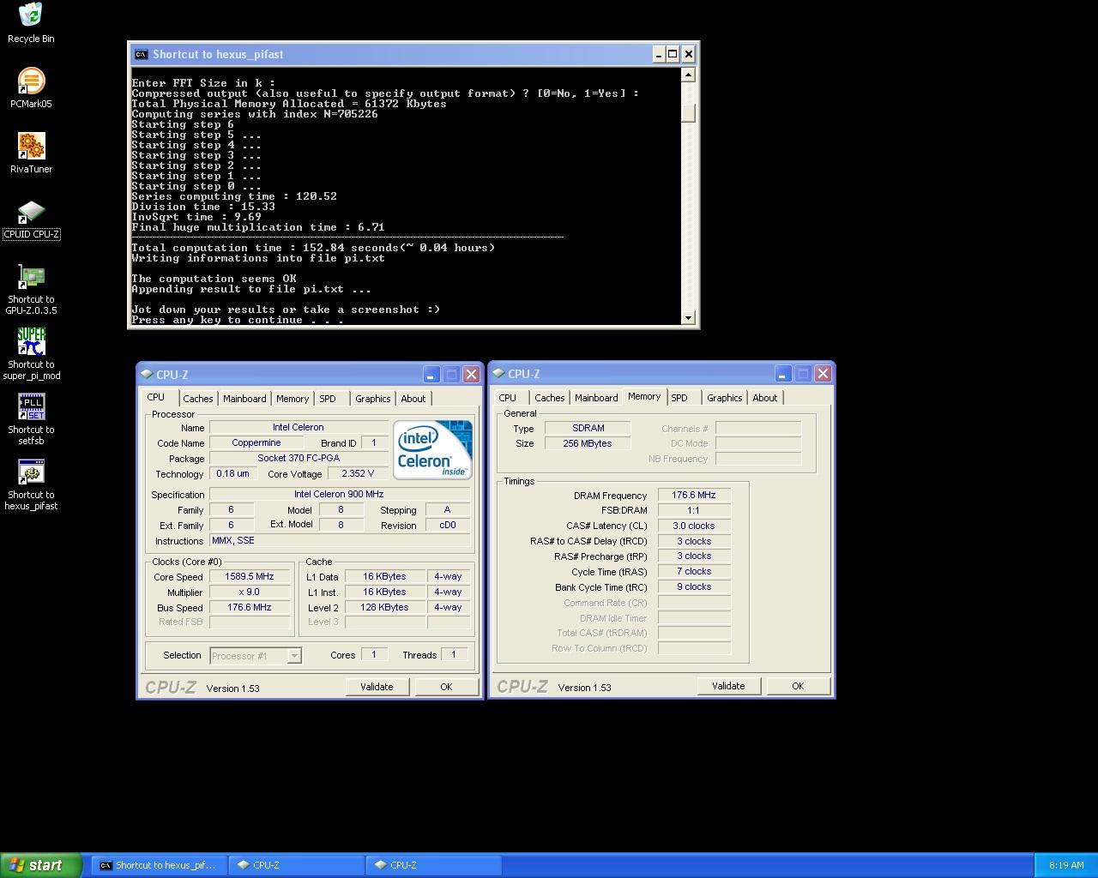1098x878 pixels.
Task: Open Caches tab in right CPU-Z window
Action: pyautogui.click(x=550, y=398)
